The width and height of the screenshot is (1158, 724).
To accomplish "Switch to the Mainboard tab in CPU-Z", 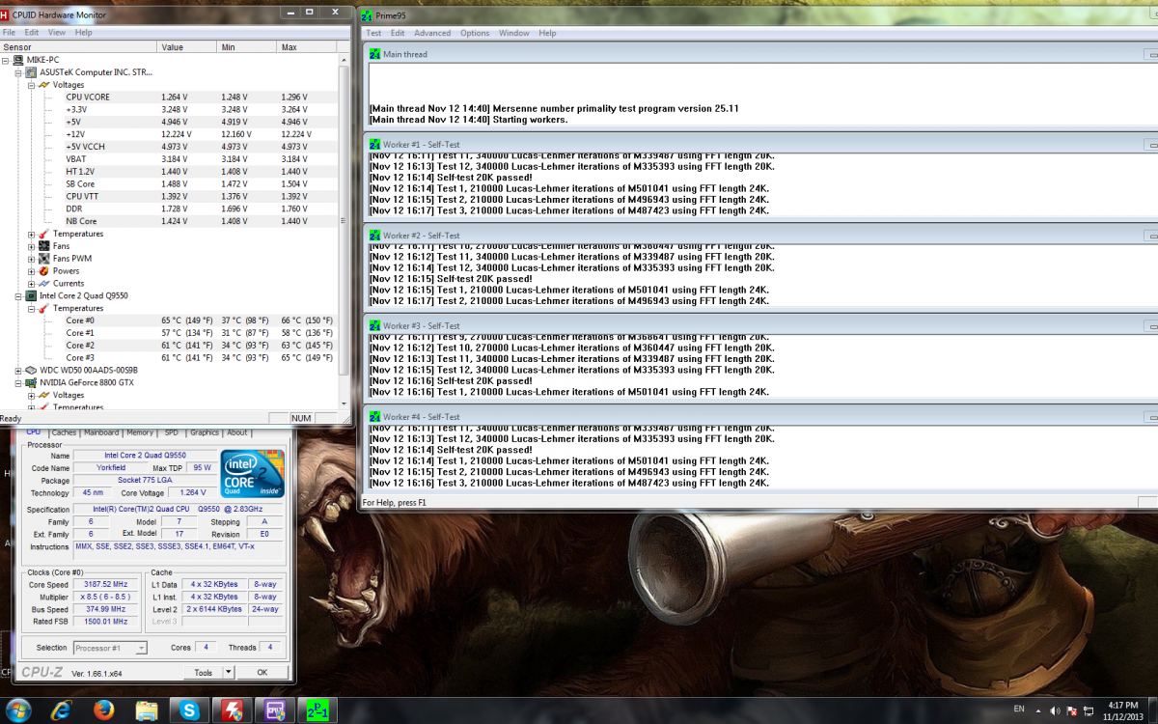I will 101,432.
